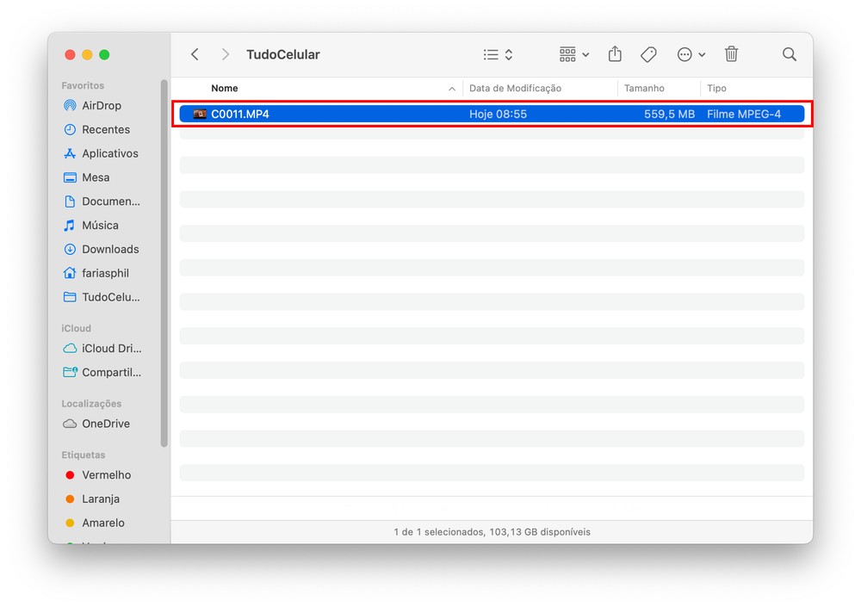Image resolution: width=861 pixels, height=607 pixels.
Task: Sort by Data de Modificação column
Action: [515, 89]
